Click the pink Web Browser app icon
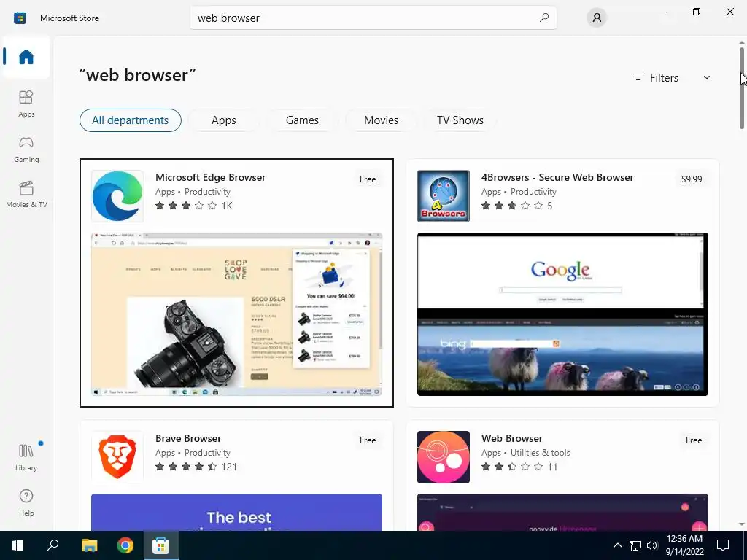This screenshot has width=747, height=560. tap(443, 457)
